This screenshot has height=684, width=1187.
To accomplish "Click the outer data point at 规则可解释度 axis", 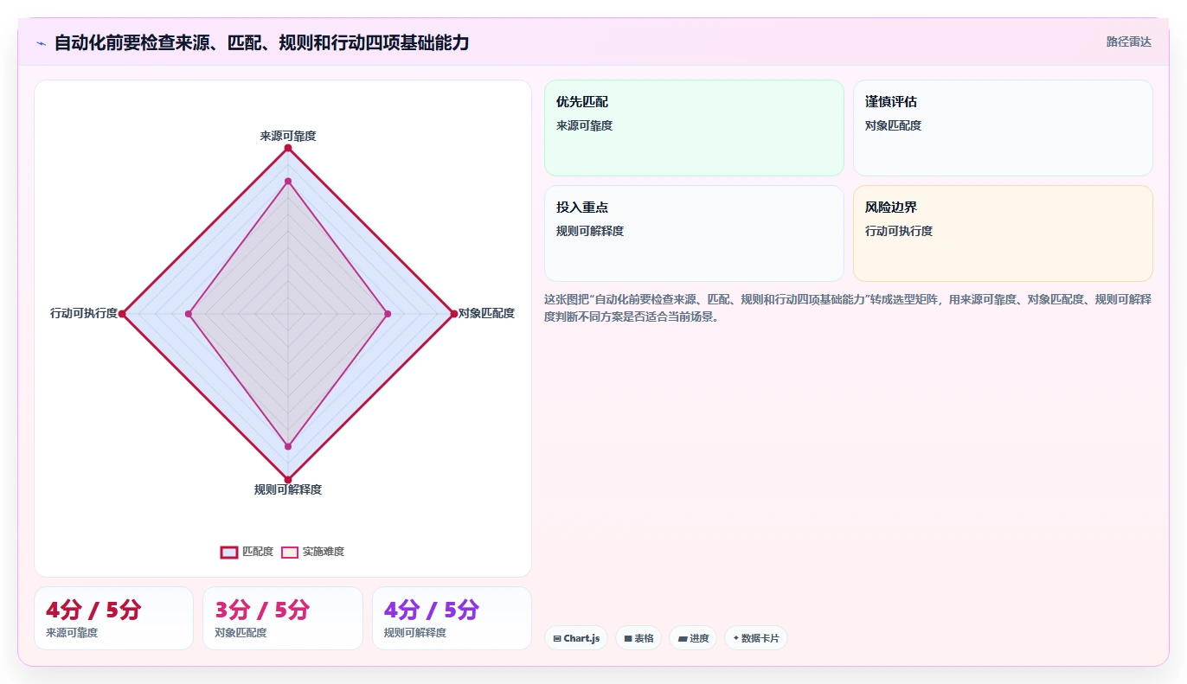I will [x=288, y=479].
